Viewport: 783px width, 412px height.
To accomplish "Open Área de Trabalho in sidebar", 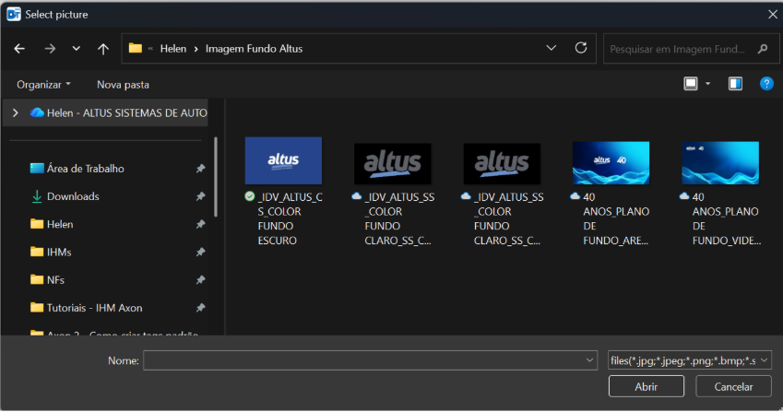I will point(86,169).
